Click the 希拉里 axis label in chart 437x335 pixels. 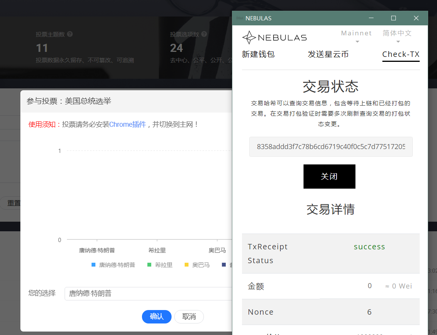(157, 250)
